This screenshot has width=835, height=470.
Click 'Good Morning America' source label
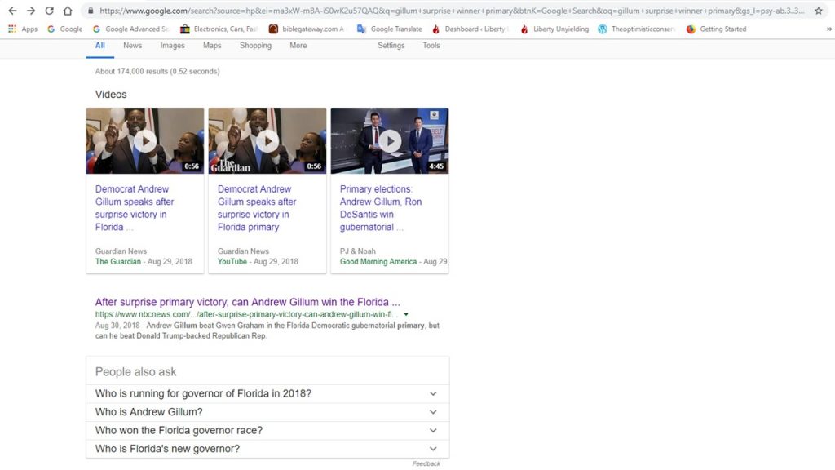(x=378, y=262)
